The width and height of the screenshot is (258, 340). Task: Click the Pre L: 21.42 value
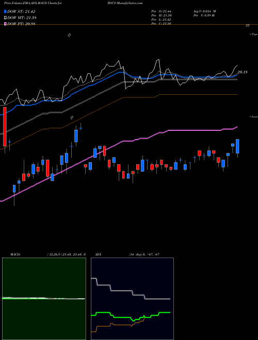162,20
